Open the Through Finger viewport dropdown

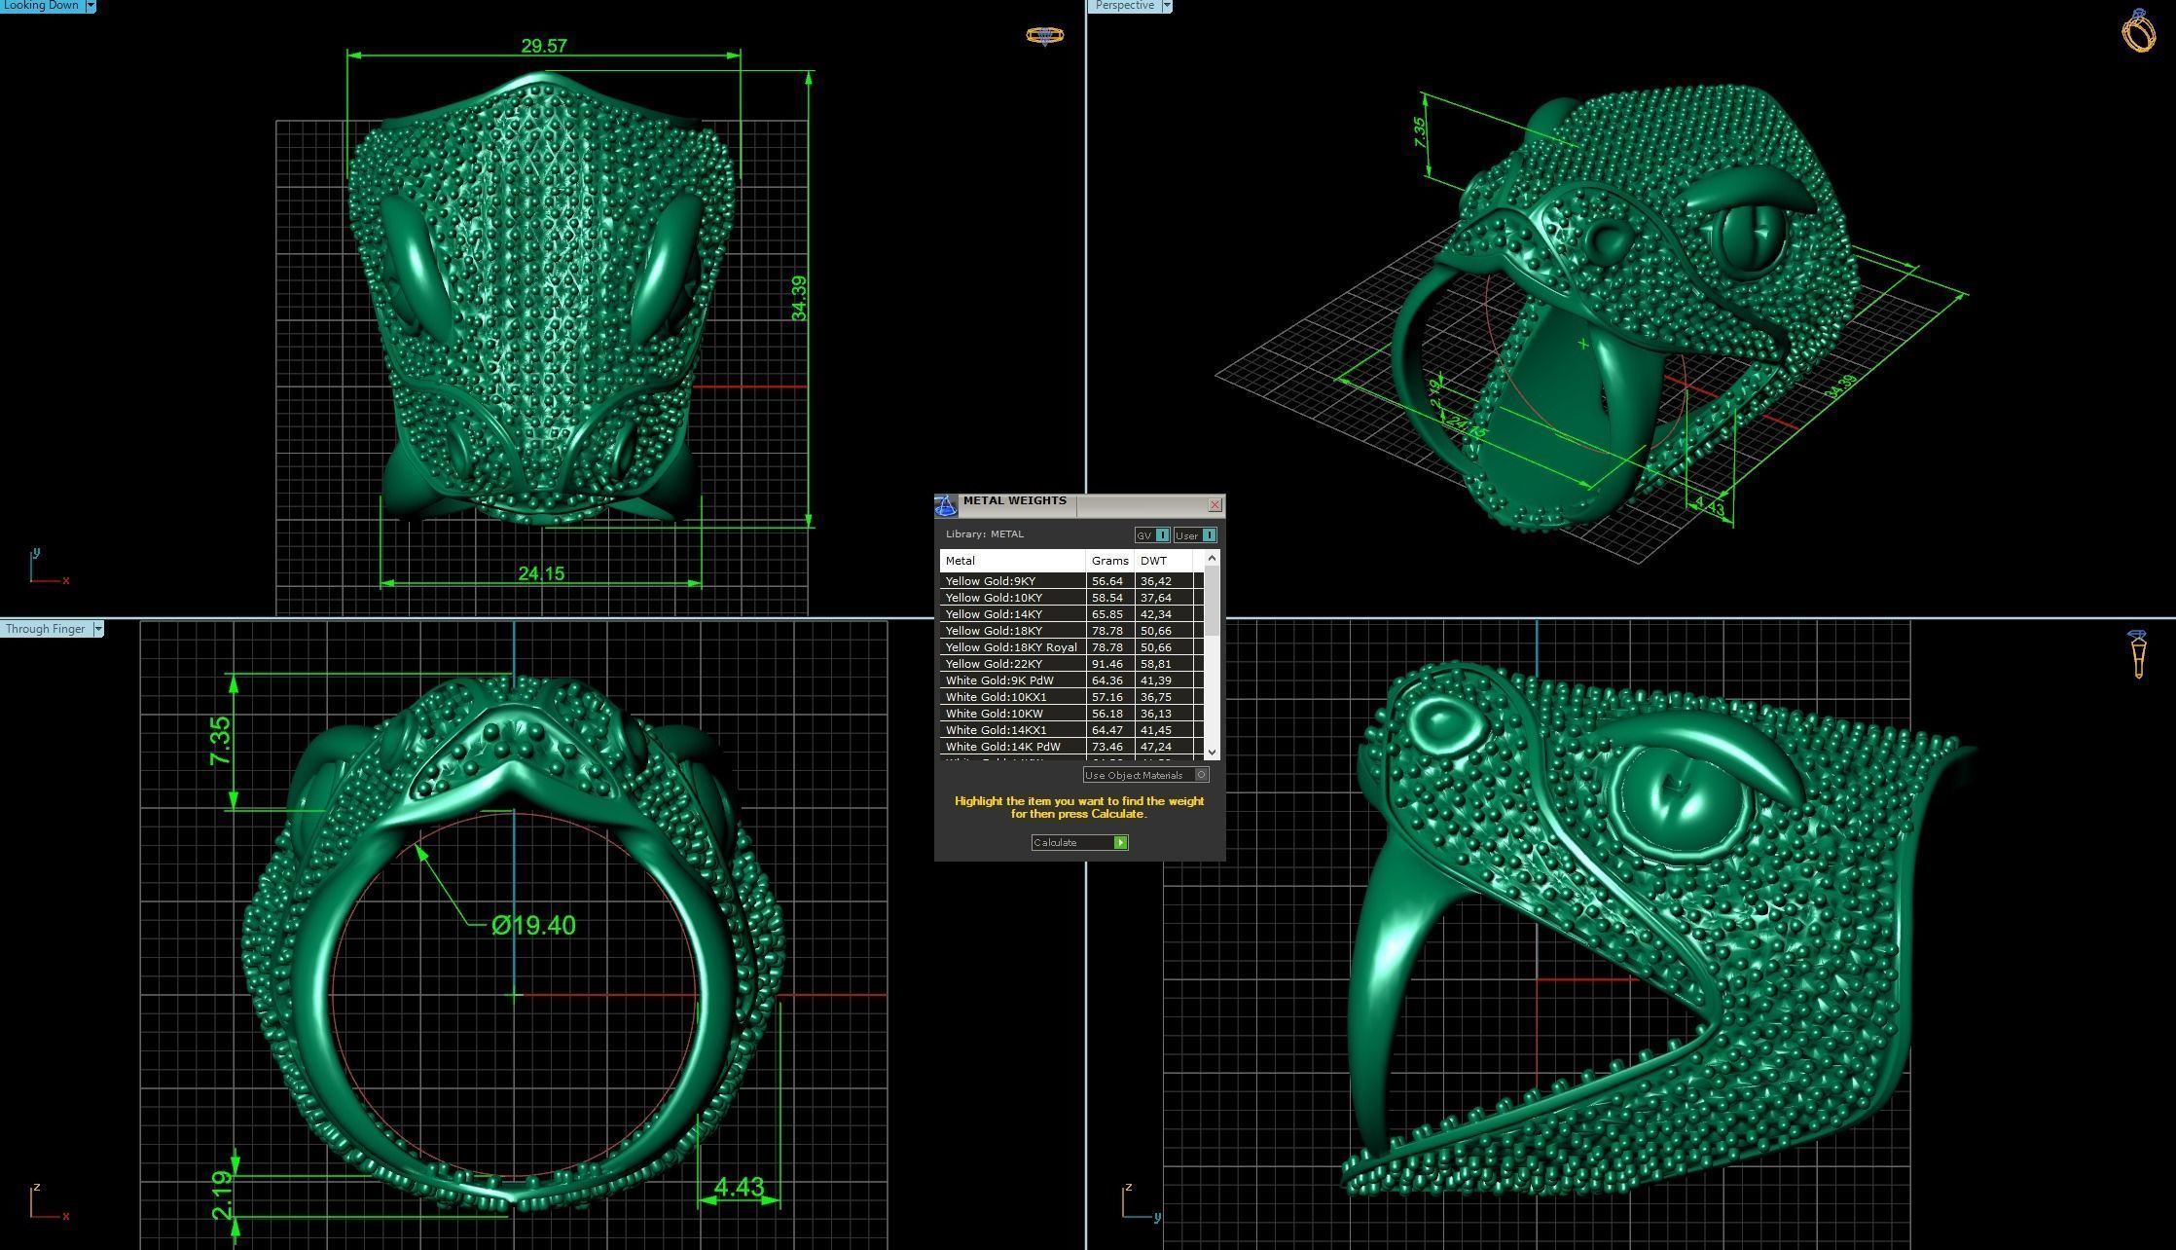pyautogui.click(x=98, y=629)
